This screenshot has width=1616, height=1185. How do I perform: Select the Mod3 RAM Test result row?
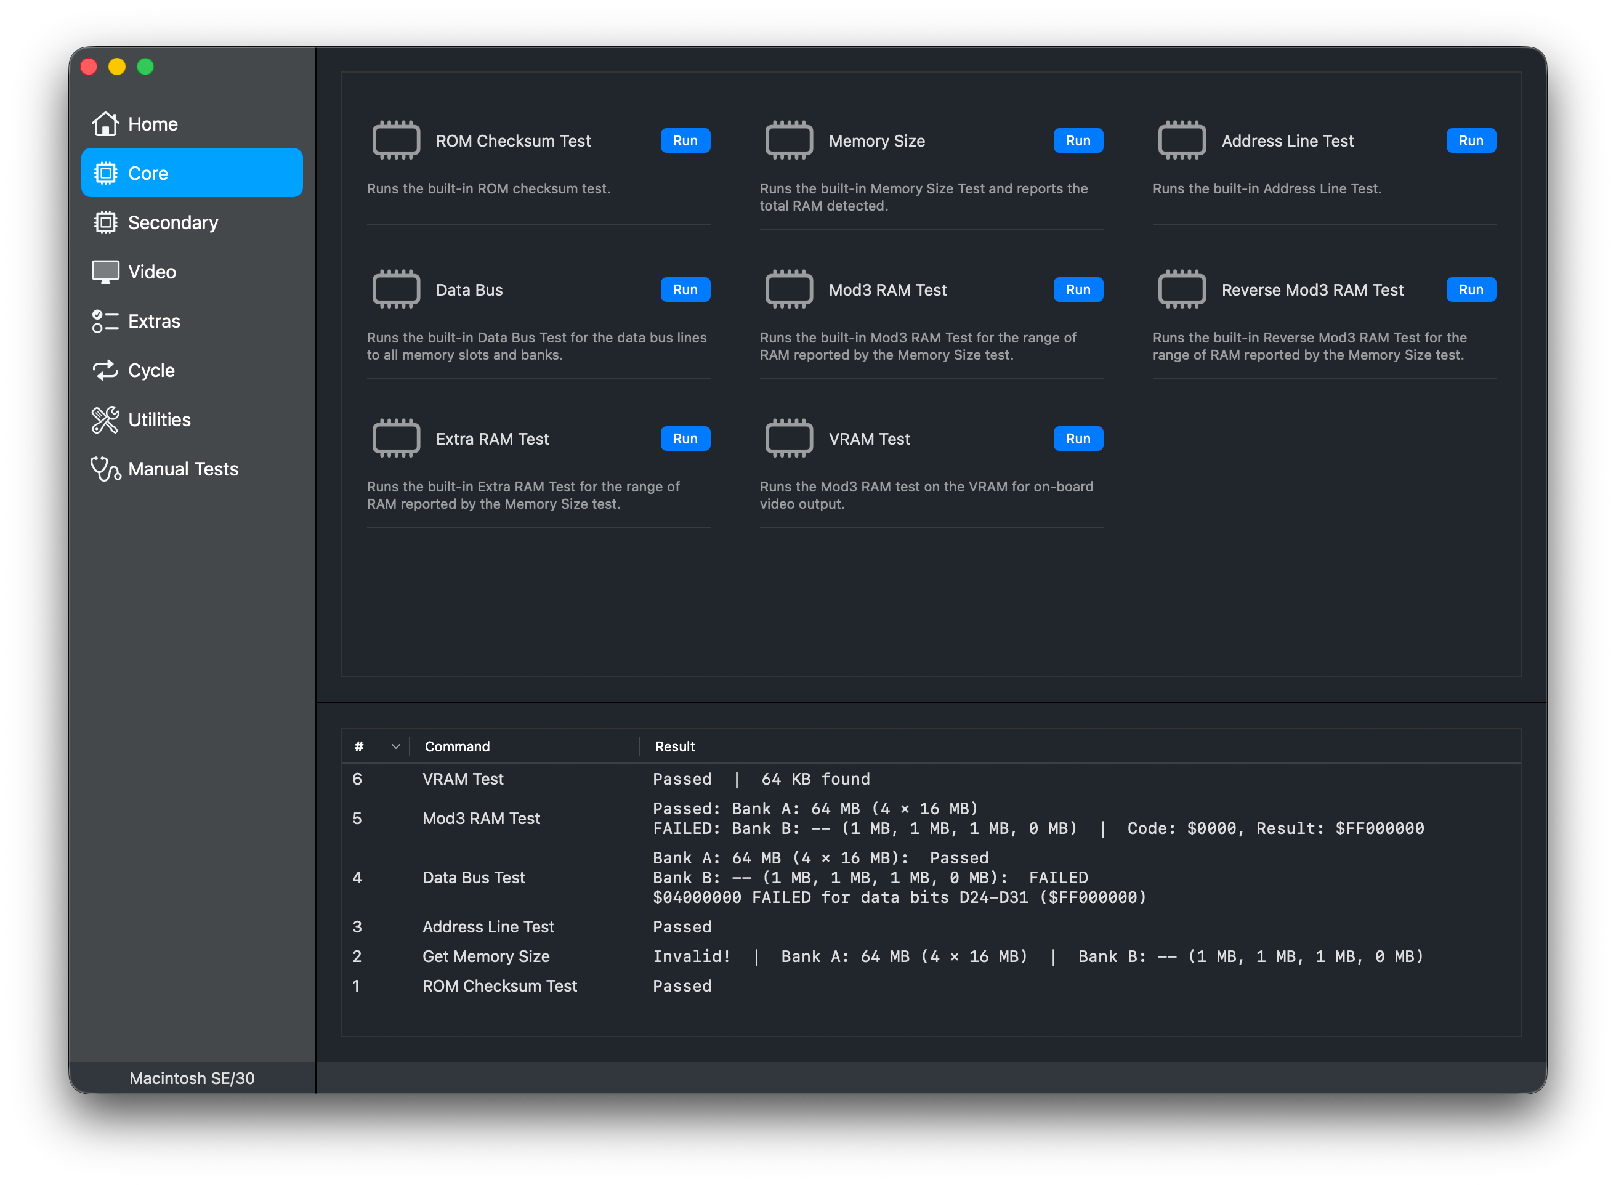point(481,819)
